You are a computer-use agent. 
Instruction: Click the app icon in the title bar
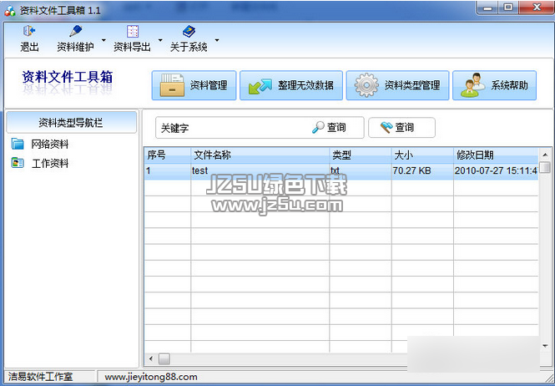point(10,11)
